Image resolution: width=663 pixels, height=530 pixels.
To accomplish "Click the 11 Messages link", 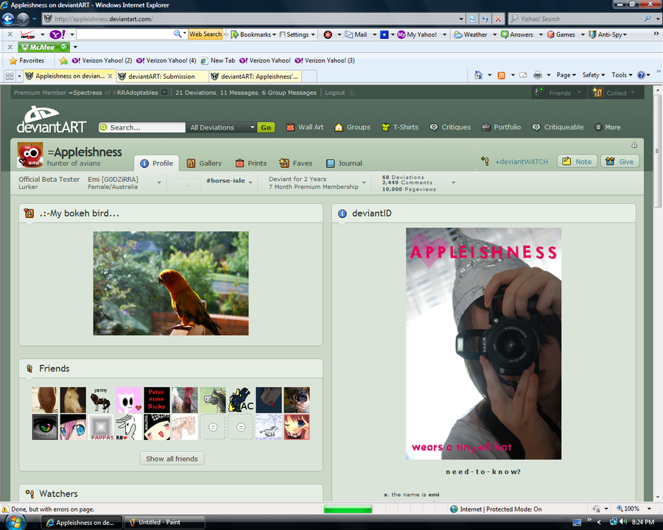I will [239, 93].
